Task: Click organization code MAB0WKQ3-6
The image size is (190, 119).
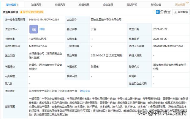Action: [38, 46]
